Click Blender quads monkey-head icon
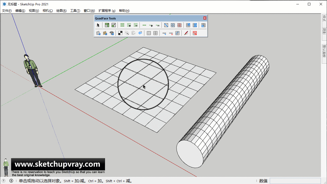This screenshot has height=184, width=327. click(x=111, y=33)
